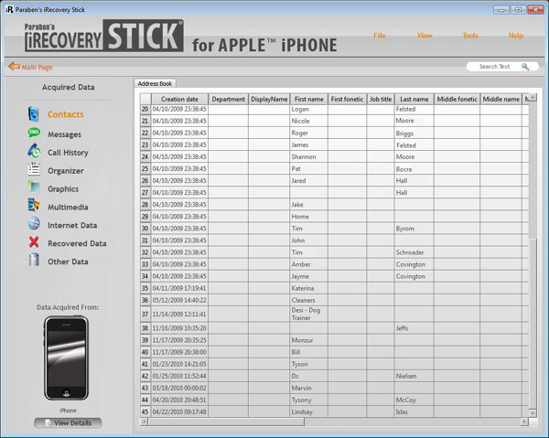549x438 pixels.
Task: Sort by First name column header
Action: (309, 99)
